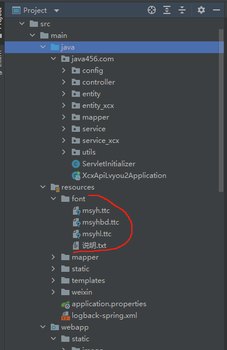This screenshot has width=227, height=350.
Task: Select the templates folder icon
Action: click(65, 281)
